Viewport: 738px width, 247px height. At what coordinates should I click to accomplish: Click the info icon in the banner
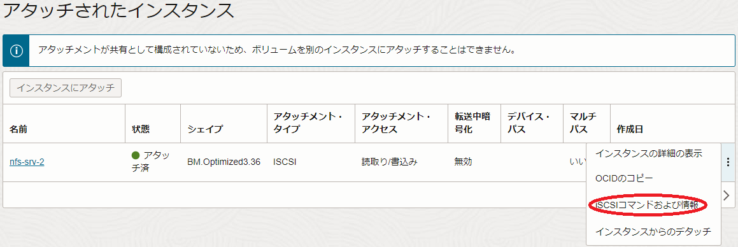[16, 50]
